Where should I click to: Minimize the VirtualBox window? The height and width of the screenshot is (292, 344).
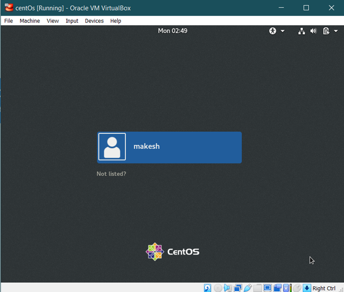(281, 8)
